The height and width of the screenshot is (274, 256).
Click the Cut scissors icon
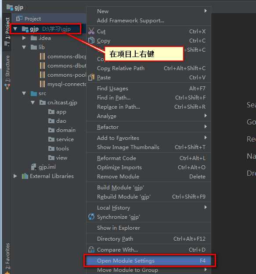click(x=91, y=31)
